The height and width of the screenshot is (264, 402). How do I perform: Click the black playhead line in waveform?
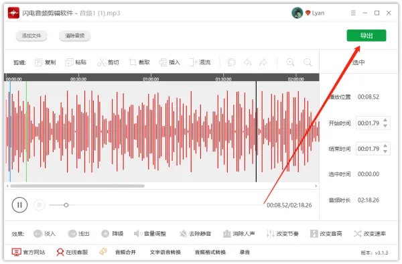click(256, 131)
